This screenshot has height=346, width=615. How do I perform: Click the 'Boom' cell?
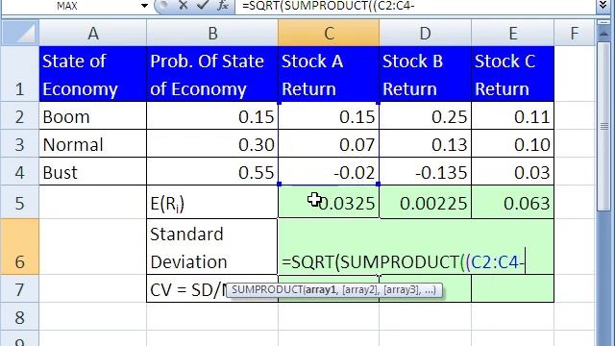93,116
